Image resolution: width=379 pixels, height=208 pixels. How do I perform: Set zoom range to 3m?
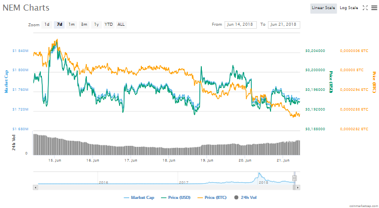(84, 24)
